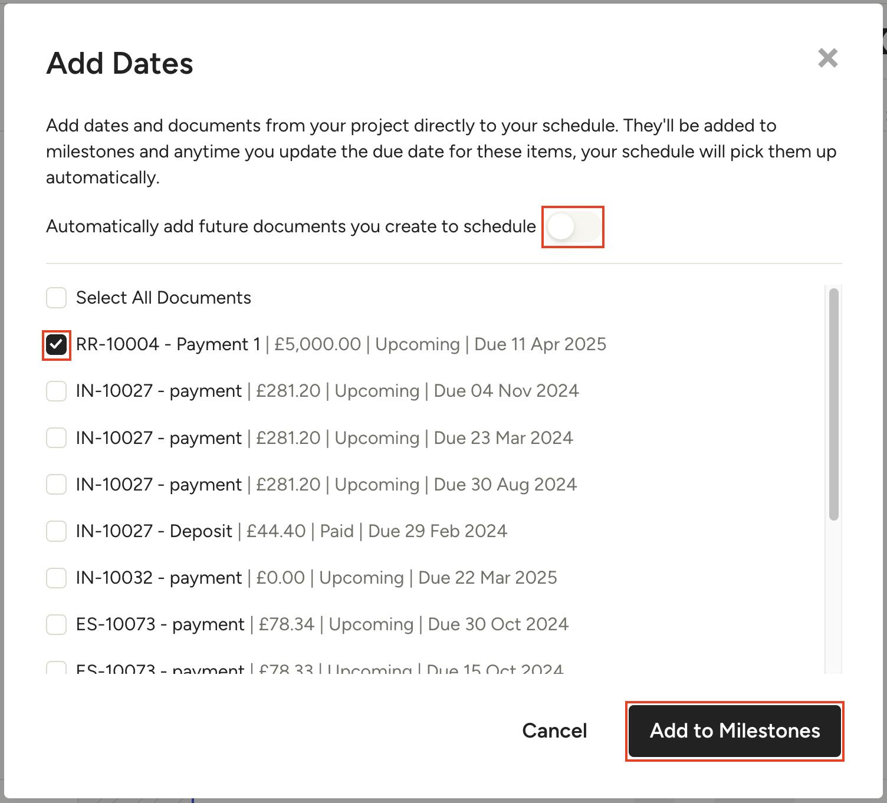This screenshot has width=887, height=803.
Task: Click the IN-10027 - Deposit row label
Action: click(154, 531)
